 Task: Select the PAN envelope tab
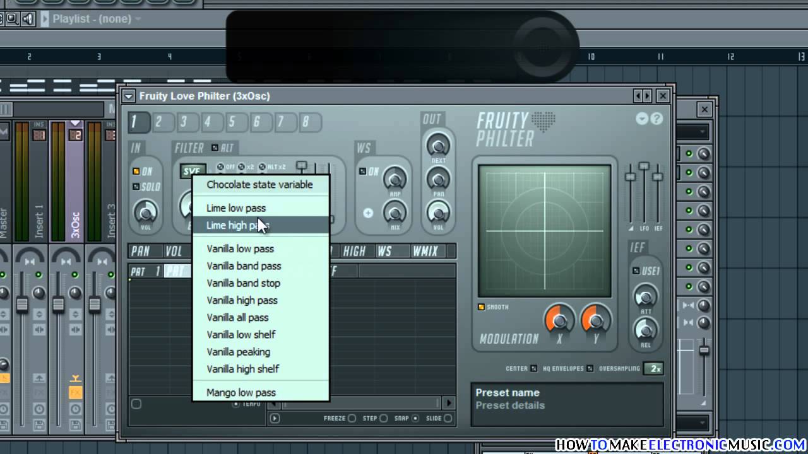click(141, 252)
